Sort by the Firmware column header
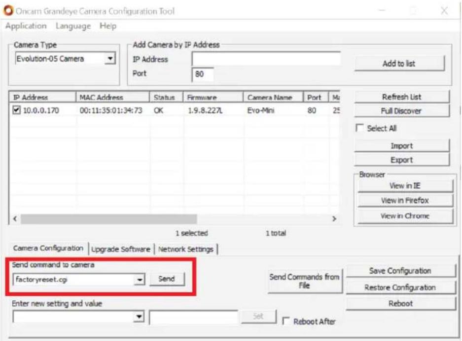The height and width of the screenshot is (341, 462). tap(213, 97)
